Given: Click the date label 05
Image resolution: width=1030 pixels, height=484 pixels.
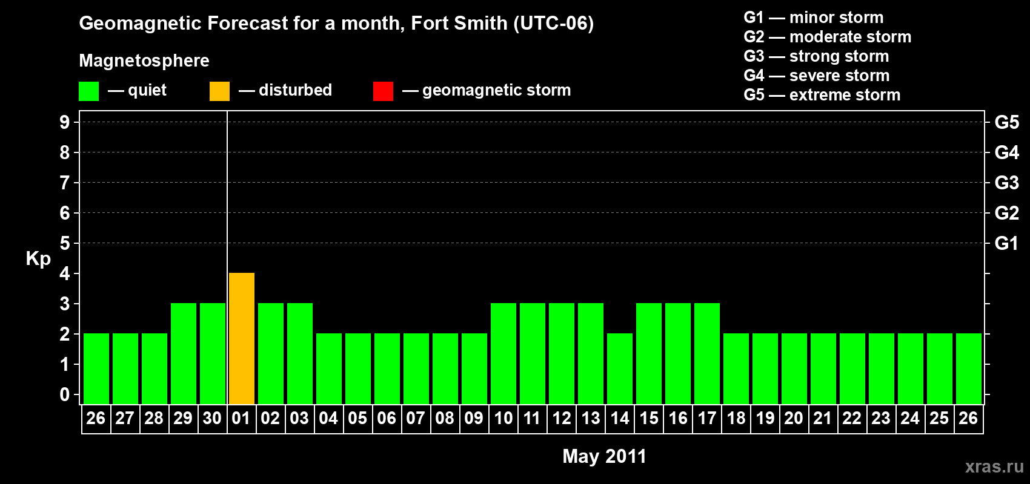Looking at the screenshot, I should tap(357, 419).
